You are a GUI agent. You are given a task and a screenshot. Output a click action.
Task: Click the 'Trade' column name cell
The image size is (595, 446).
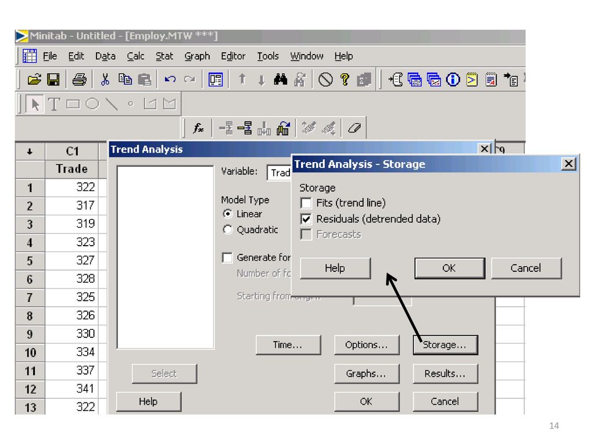coord(71,169)
